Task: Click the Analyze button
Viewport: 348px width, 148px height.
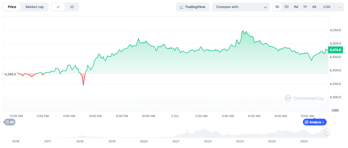Action: tap(314, 122)
